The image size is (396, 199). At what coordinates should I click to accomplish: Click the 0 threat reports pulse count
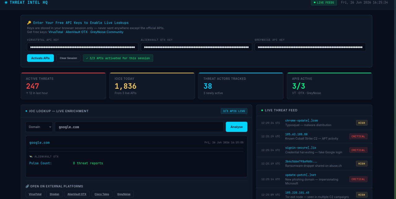tap(88, 163)
